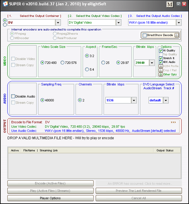Click the >>> arrows in Output panel
The image size is (189, 204).
[173, 122]
